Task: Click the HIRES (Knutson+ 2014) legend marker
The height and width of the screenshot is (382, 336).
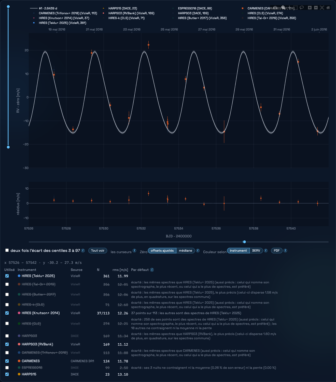Action: click(34, 18)
